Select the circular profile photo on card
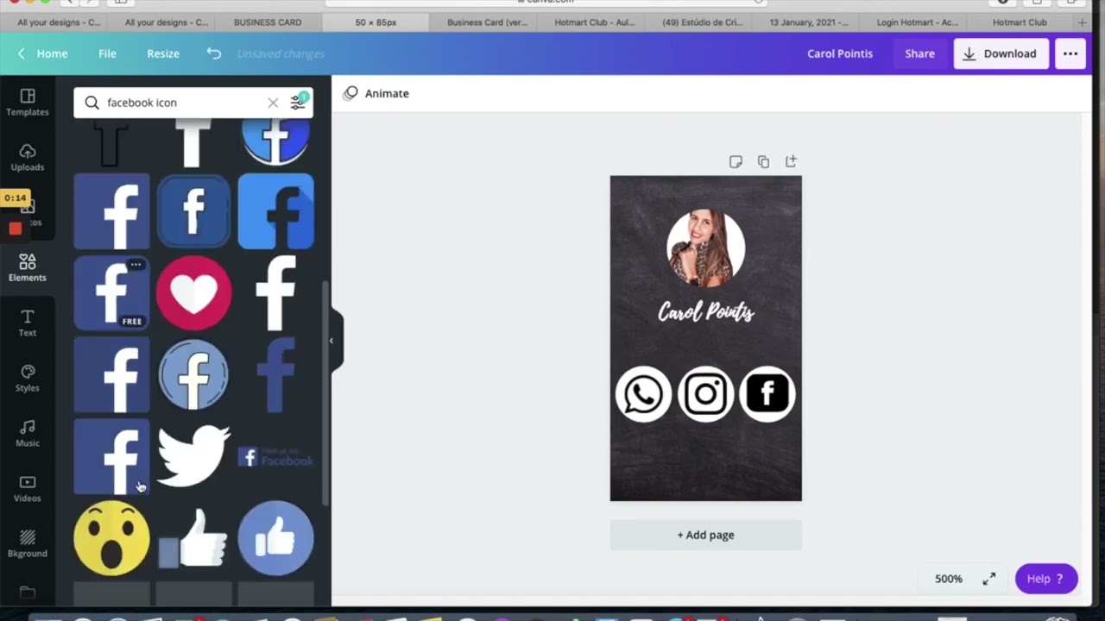This screenshot has width=1105, height=621. [705, 248]
